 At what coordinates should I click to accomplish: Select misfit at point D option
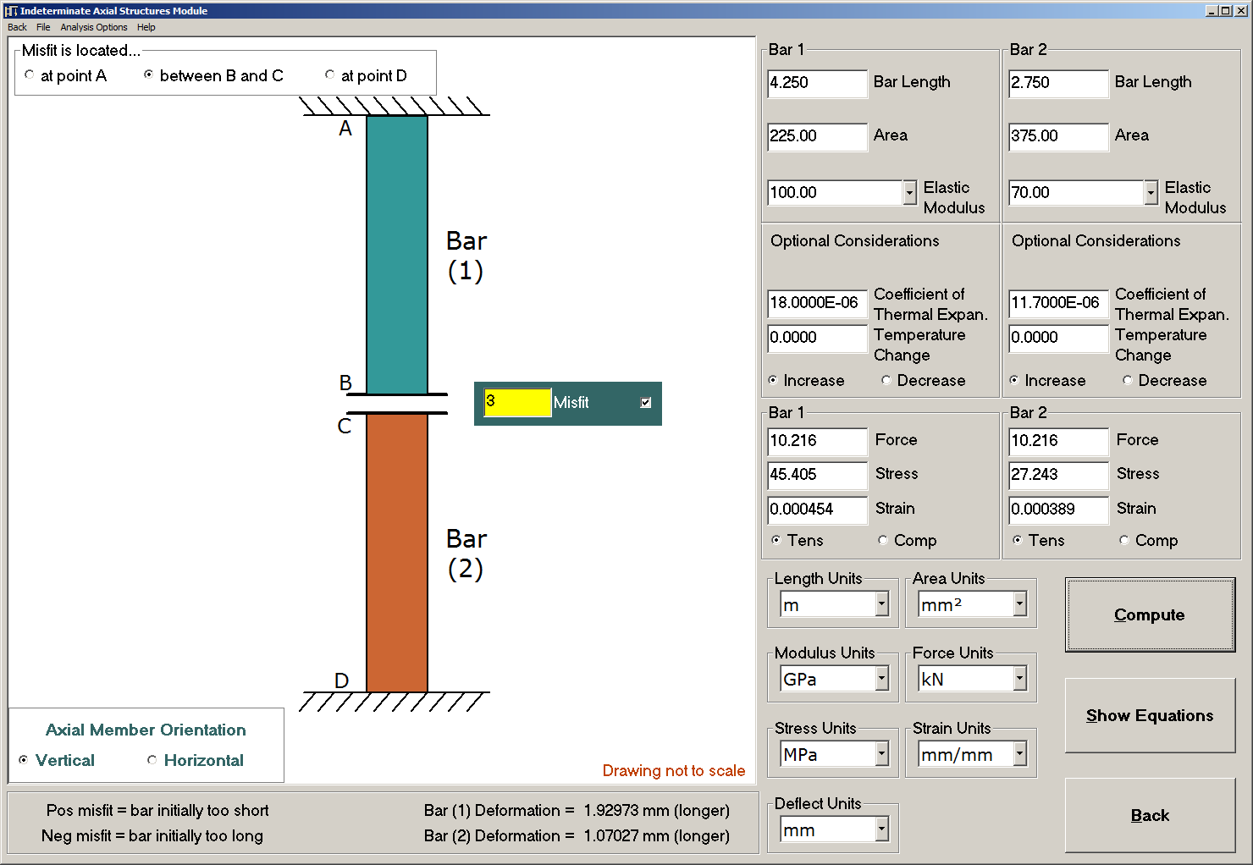pos(330,75)
